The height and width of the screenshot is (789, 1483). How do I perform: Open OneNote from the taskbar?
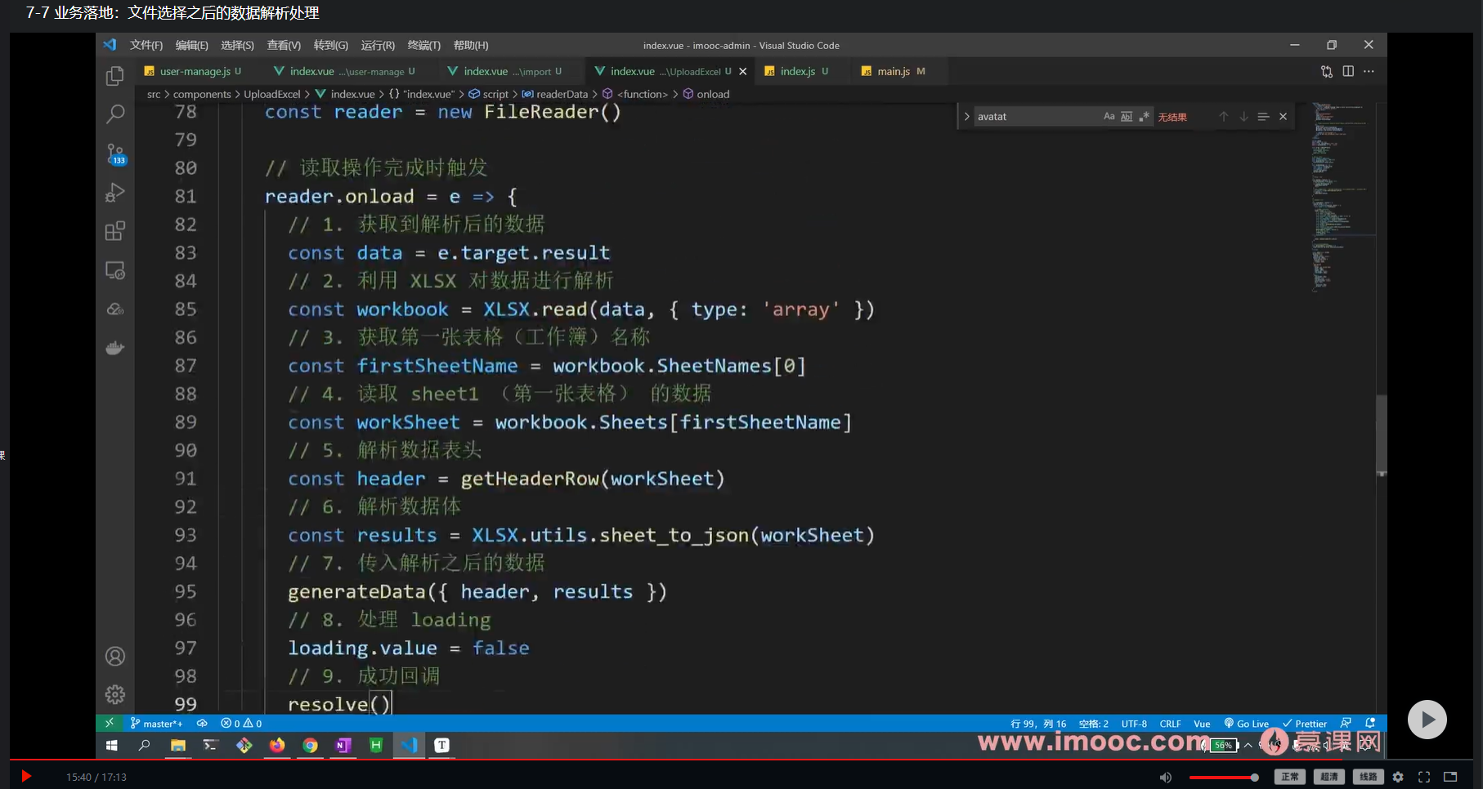(343, 745)
